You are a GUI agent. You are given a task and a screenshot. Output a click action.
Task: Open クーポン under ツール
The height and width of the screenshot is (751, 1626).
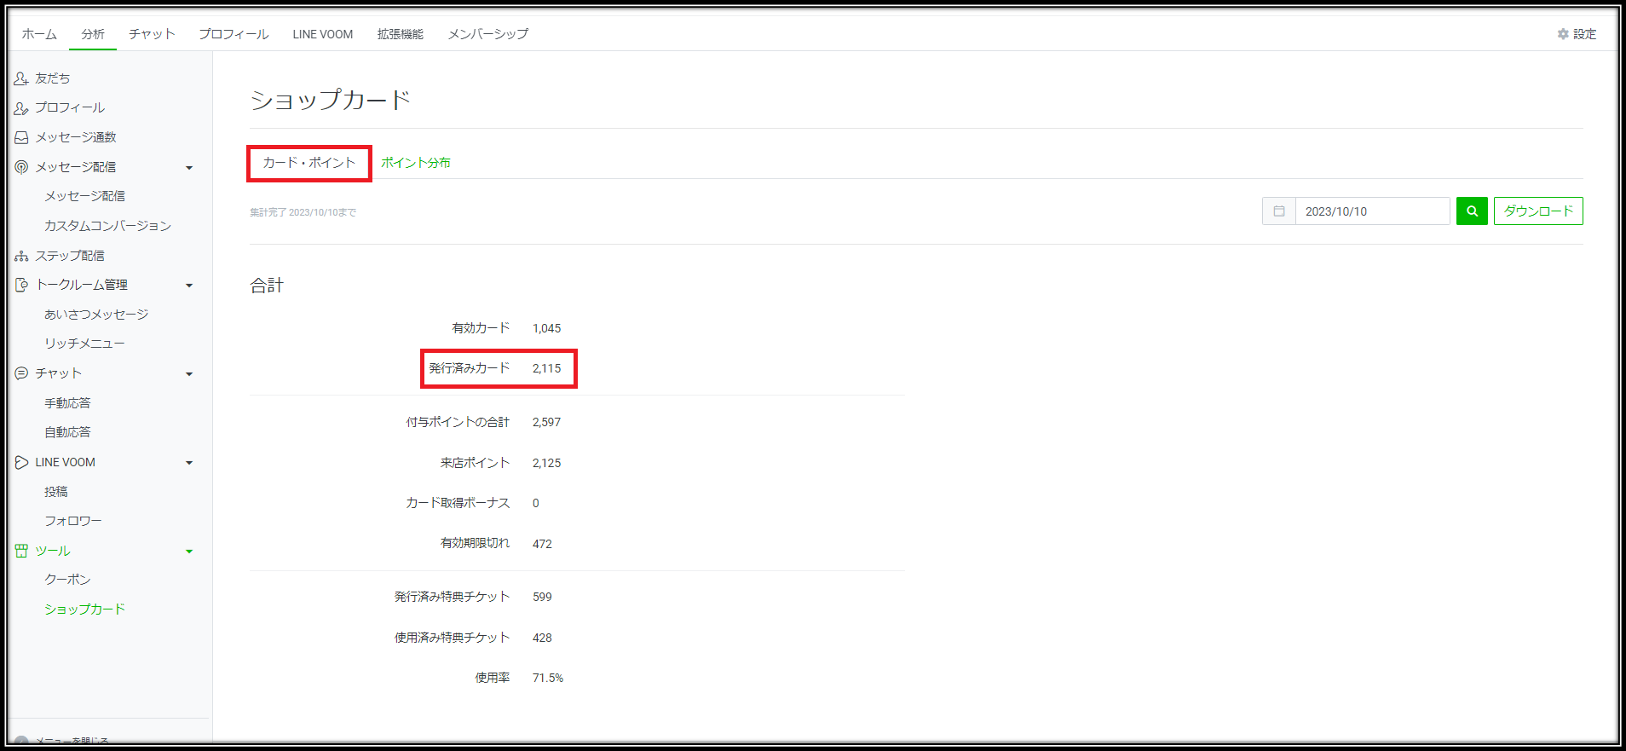point(67,580)
